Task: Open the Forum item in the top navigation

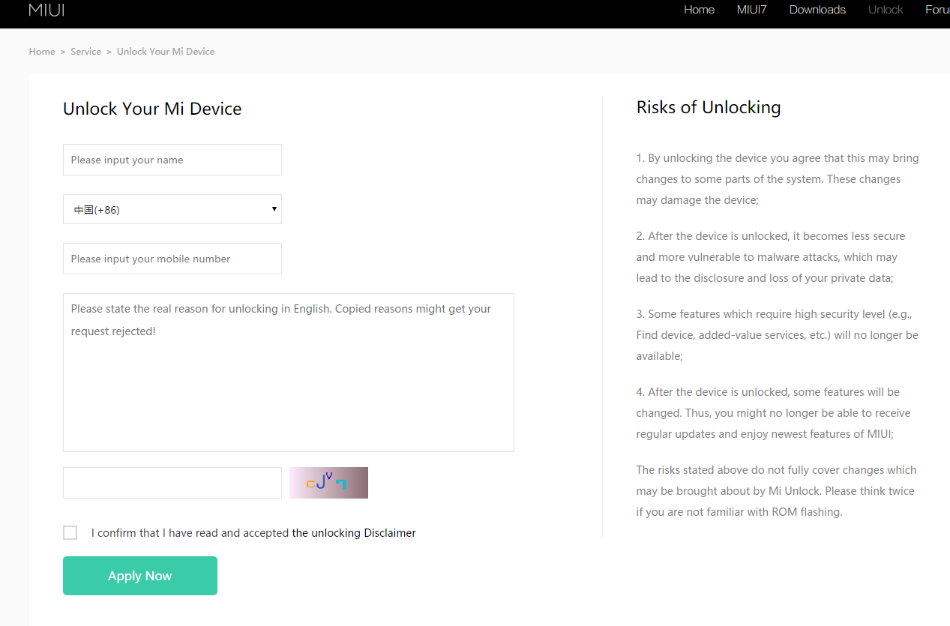Action: 937,10
